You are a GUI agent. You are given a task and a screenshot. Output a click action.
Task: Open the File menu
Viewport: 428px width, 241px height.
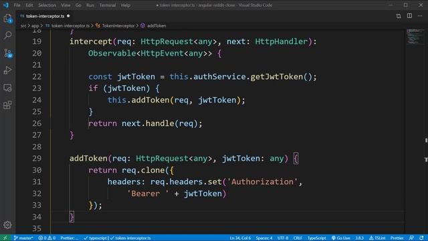tap(17, 5)
